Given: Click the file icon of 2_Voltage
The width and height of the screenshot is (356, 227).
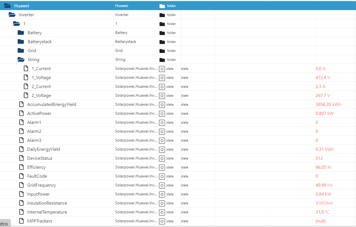Looking at the screenshot, I should [x=26, y=95].
